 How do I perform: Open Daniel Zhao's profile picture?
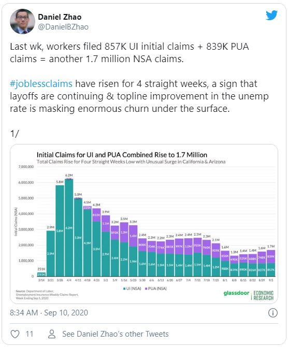tap(22, 21)
